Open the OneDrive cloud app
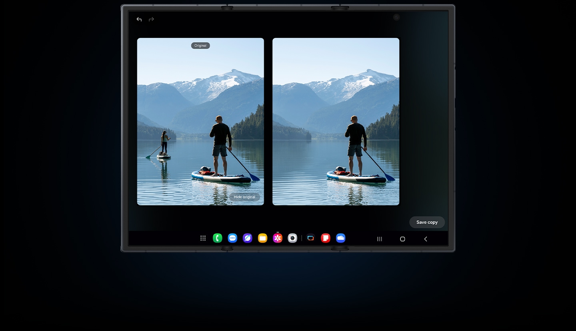576x331 pixels. click(x=340, y=238)
